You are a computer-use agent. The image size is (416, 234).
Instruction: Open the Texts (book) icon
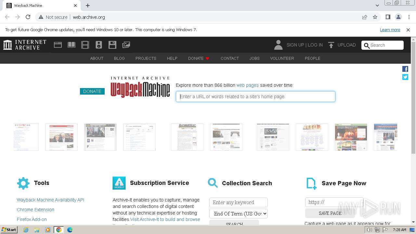click(71, 45)
